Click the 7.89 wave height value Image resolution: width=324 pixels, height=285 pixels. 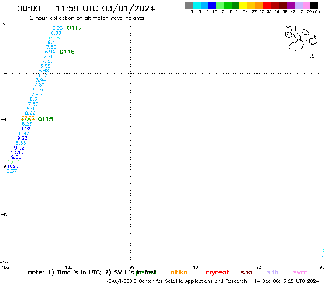[x=52, y=47]
